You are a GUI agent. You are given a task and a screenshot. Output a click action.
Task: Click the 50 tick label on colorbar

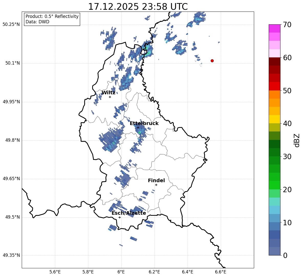point(287,90)
